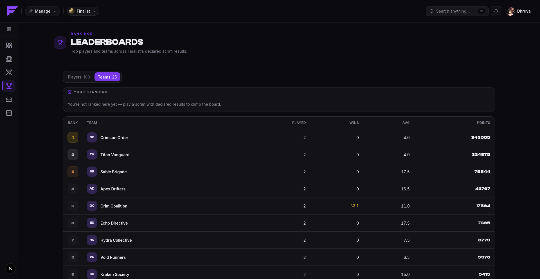Click the 11.0 average for Grim Coalition
540x279 pixels.
coord(405,206)
